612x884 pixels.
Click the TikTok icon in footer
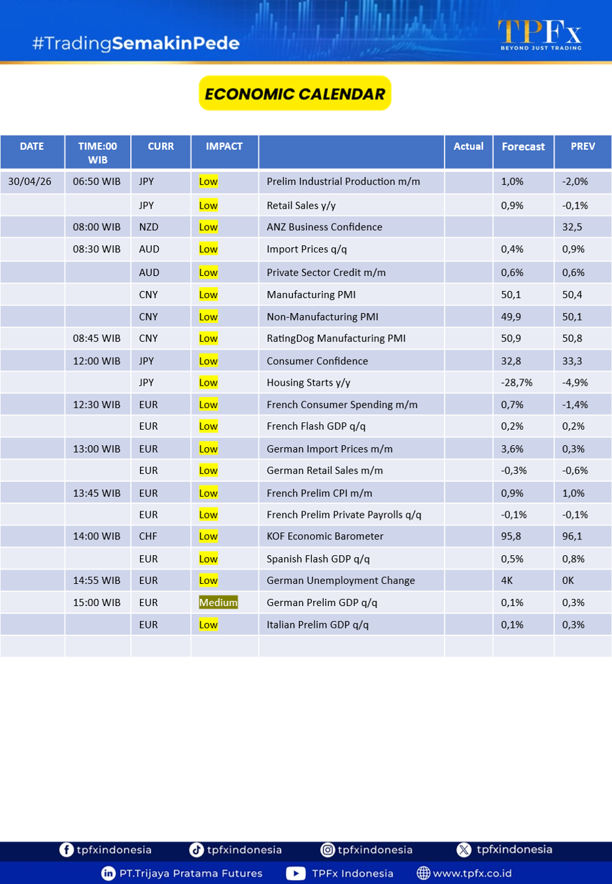tap(196, 849)
